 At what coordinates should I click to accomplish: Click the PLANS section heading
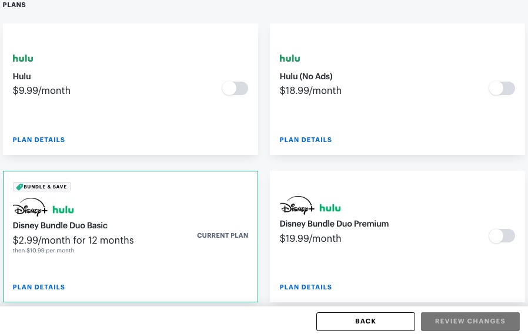(14, 5)
